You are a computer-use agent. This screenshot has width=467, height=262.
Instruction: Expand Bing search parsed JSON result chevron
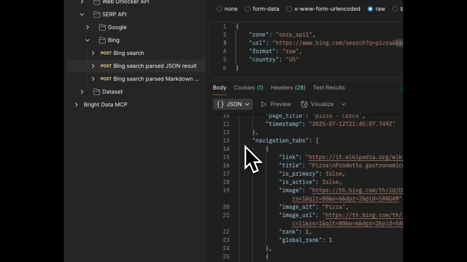pos(93,66)
